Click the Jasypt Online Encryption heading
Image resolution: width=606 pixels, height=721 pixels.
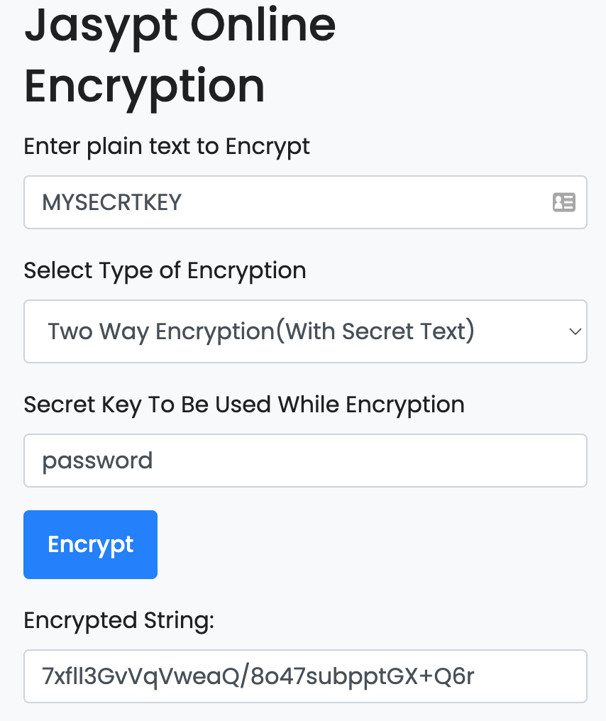pos(180,55)
